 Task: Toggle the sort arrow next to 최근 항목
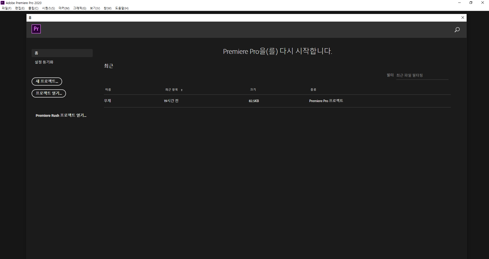182,90
